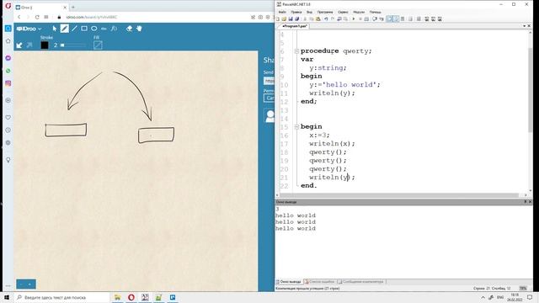
Task: Switch to the Список ошибок tab
Action: pos(320,282)
